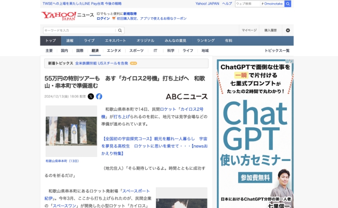Select the エンタメ category
Screen dimensions: 338x208
click(x=114, y=51)
